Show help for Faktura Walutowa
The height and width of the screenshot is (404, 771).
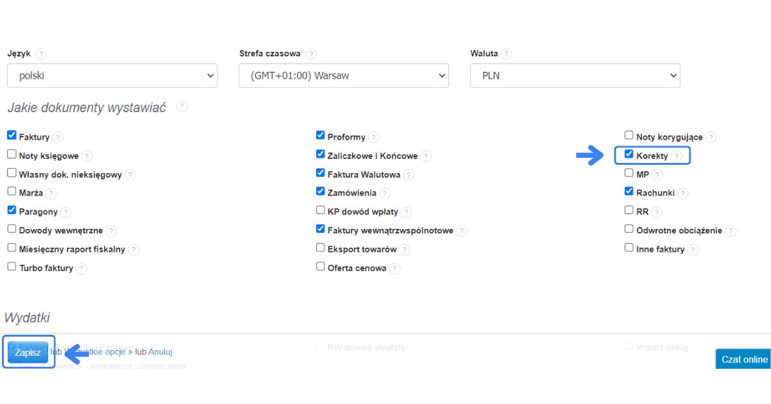(x=409, y=174)
